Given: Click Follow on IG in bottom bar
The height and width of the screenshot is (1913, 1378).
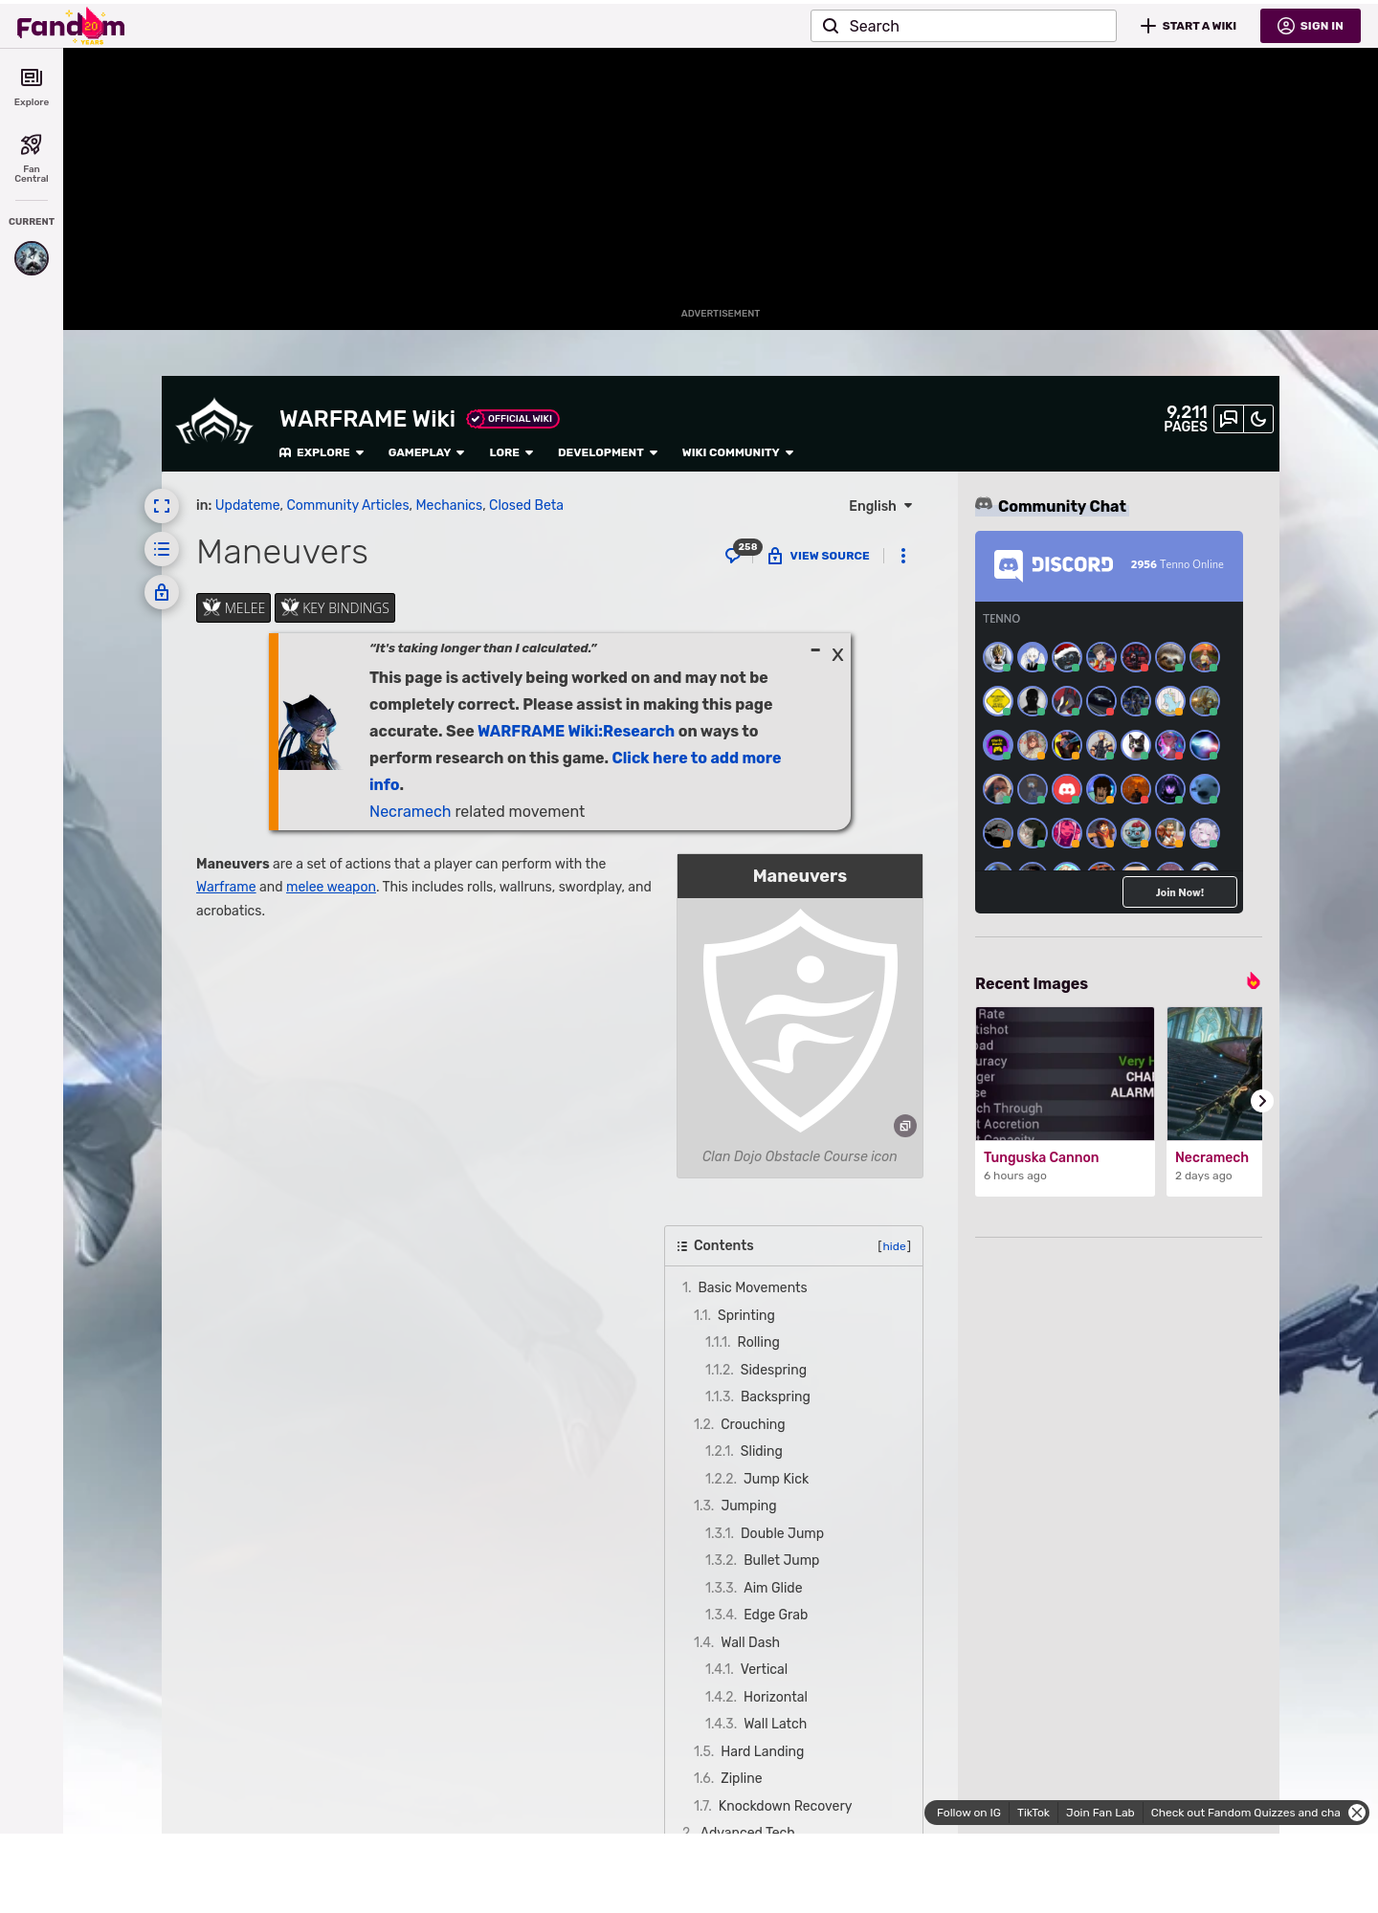Looking at the screenshot, I should (968, 1813).
